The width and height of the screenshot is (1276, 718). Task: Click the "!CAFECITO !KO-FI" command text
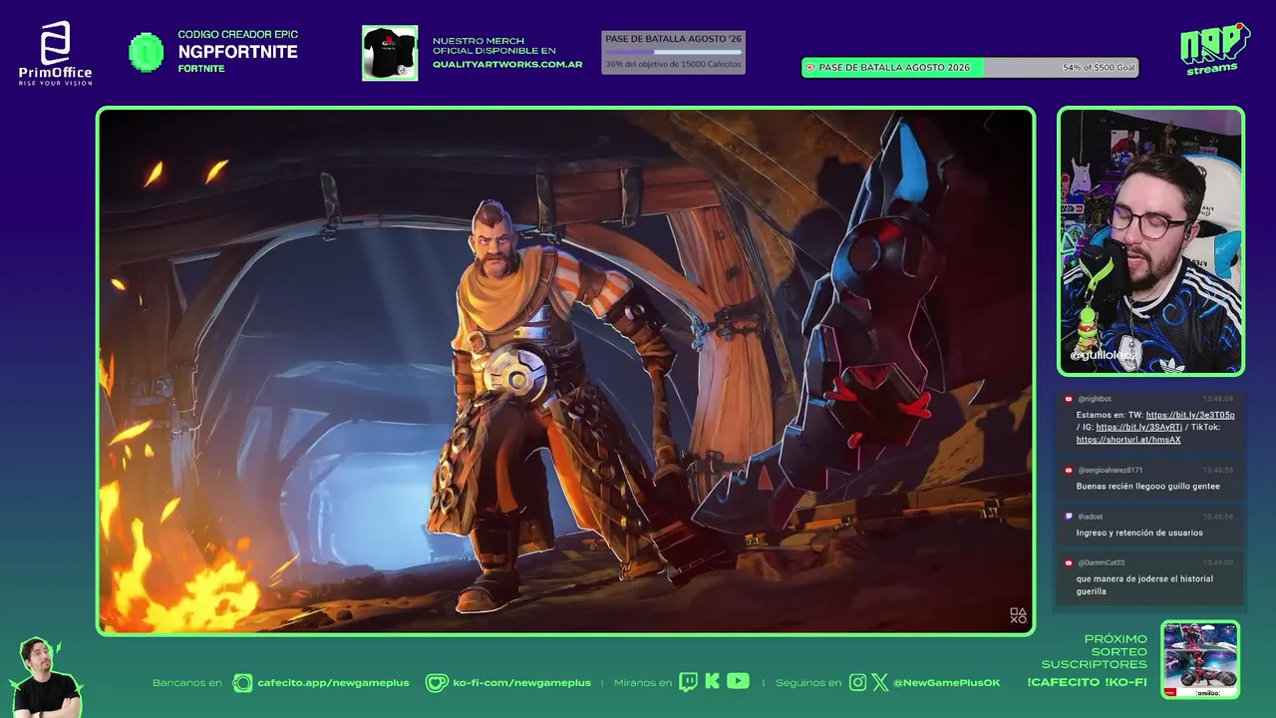pyautogui.click(x=1087, y=683)
